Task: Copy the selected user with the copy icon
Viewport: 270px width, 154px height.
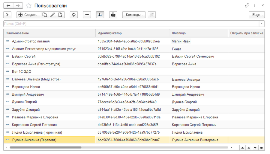Action: click(x=45, y=15)
